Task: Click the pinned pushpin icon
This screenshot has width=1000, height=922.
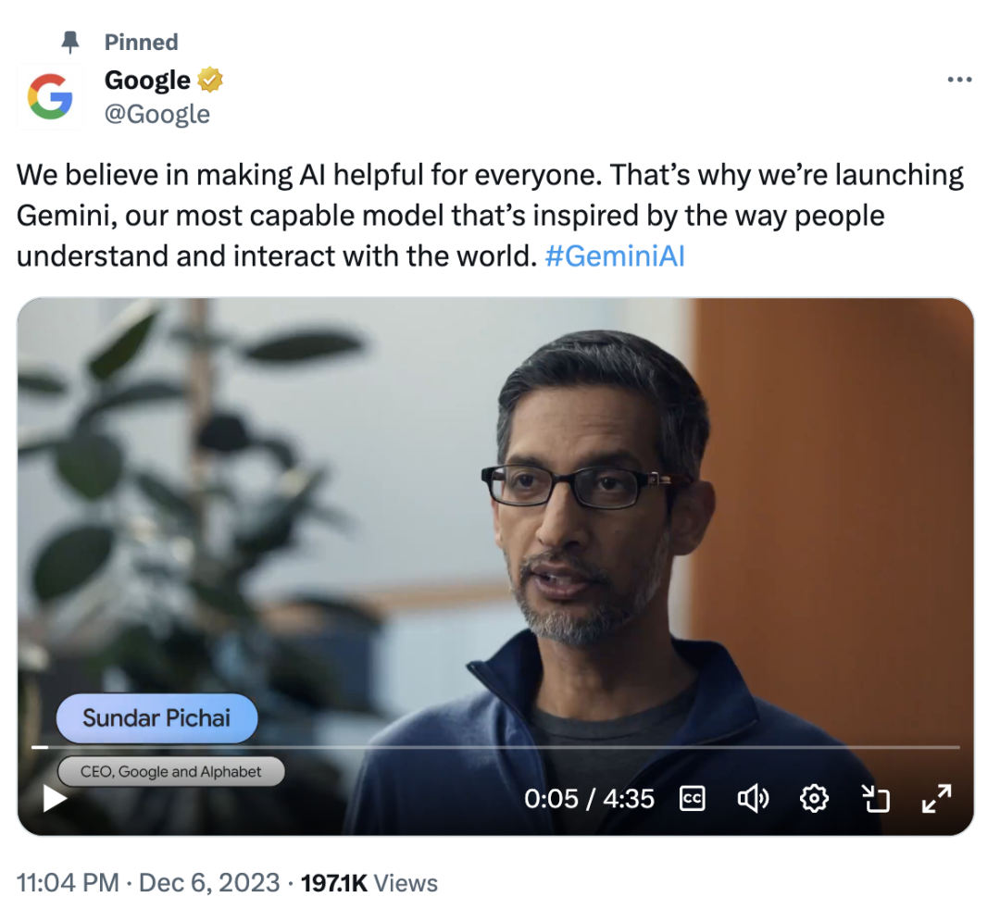Action: (69, 42)
